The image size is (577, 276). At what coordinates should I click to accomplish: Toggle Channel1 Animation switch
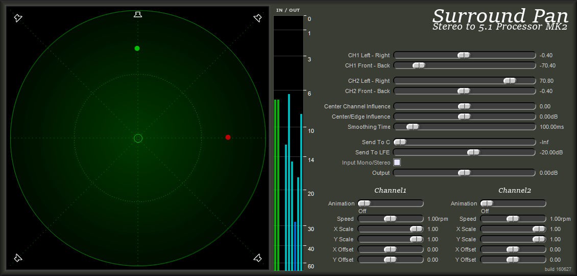[364, 203]
